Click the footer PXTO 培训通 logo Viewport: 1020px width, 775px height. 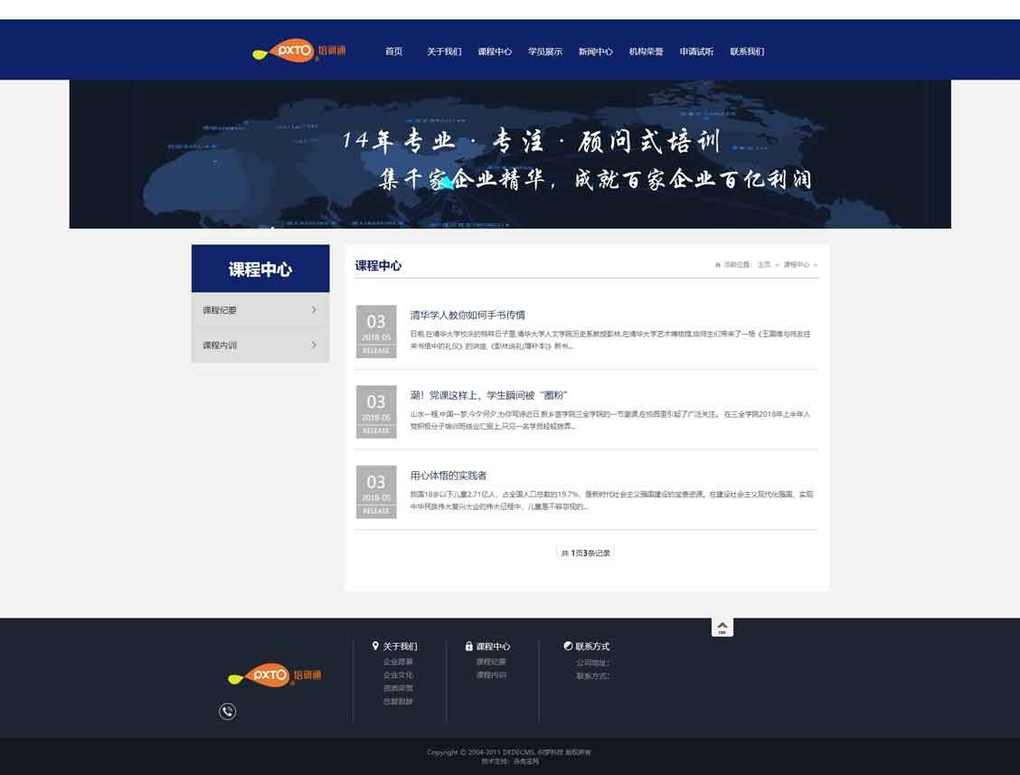tap(273, 675)
